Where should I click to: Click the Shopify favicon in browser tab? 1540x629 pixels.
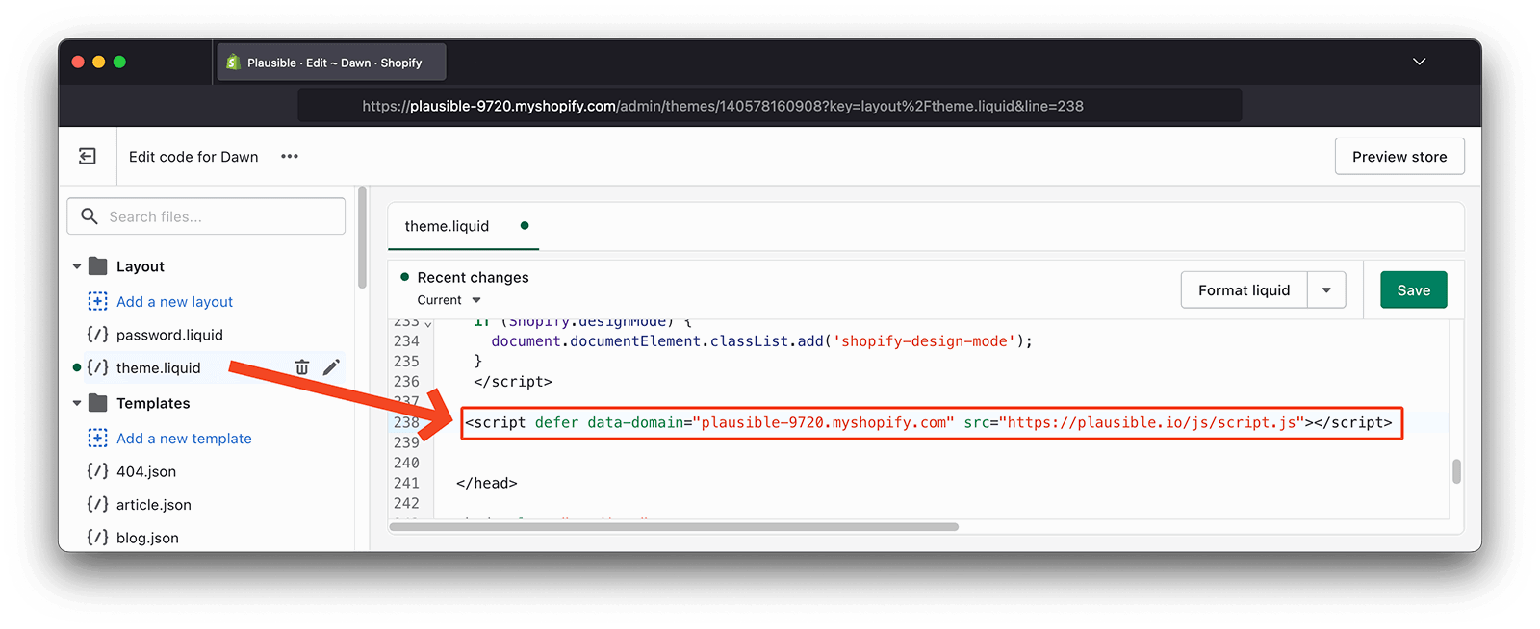233,63
